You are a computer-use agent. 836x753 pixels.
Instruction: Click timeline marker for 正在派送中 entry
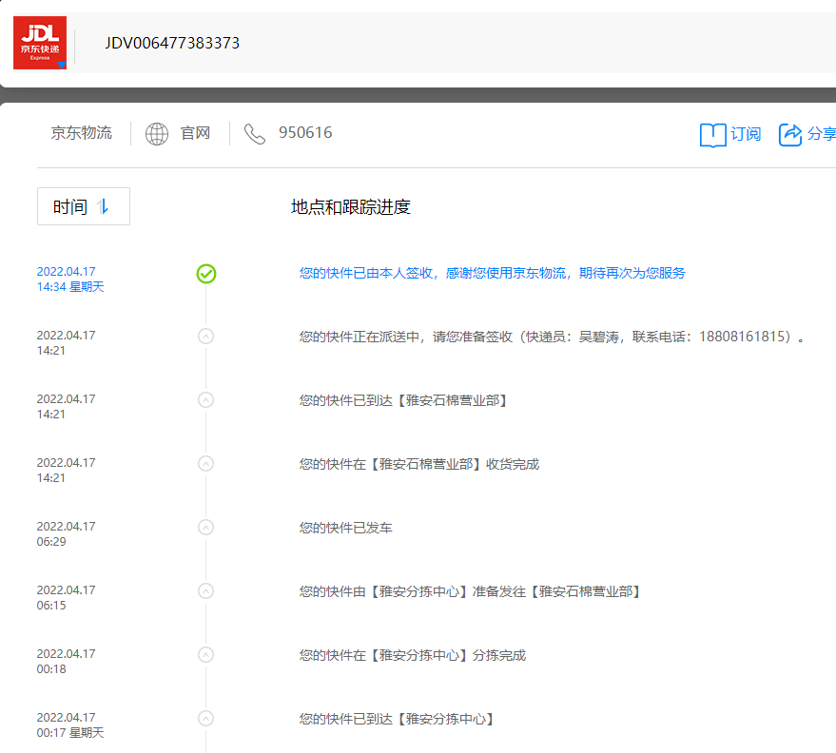205,337
